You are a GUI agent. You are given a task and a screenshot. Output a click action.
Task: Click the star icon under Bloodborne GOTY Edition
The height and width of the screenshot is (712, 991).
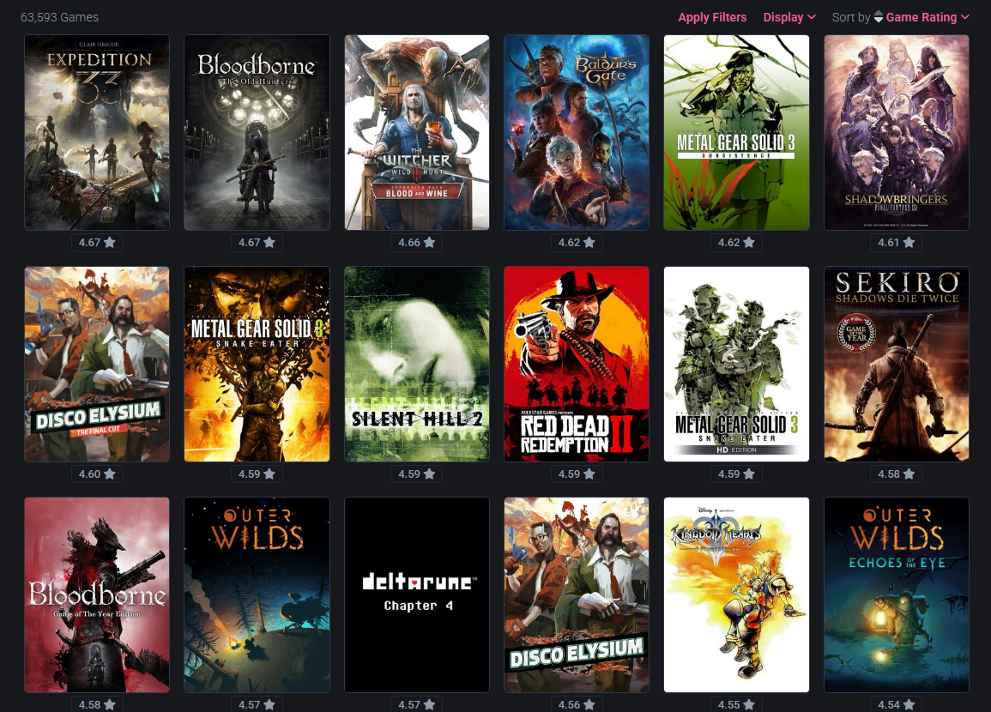[110, 704]
